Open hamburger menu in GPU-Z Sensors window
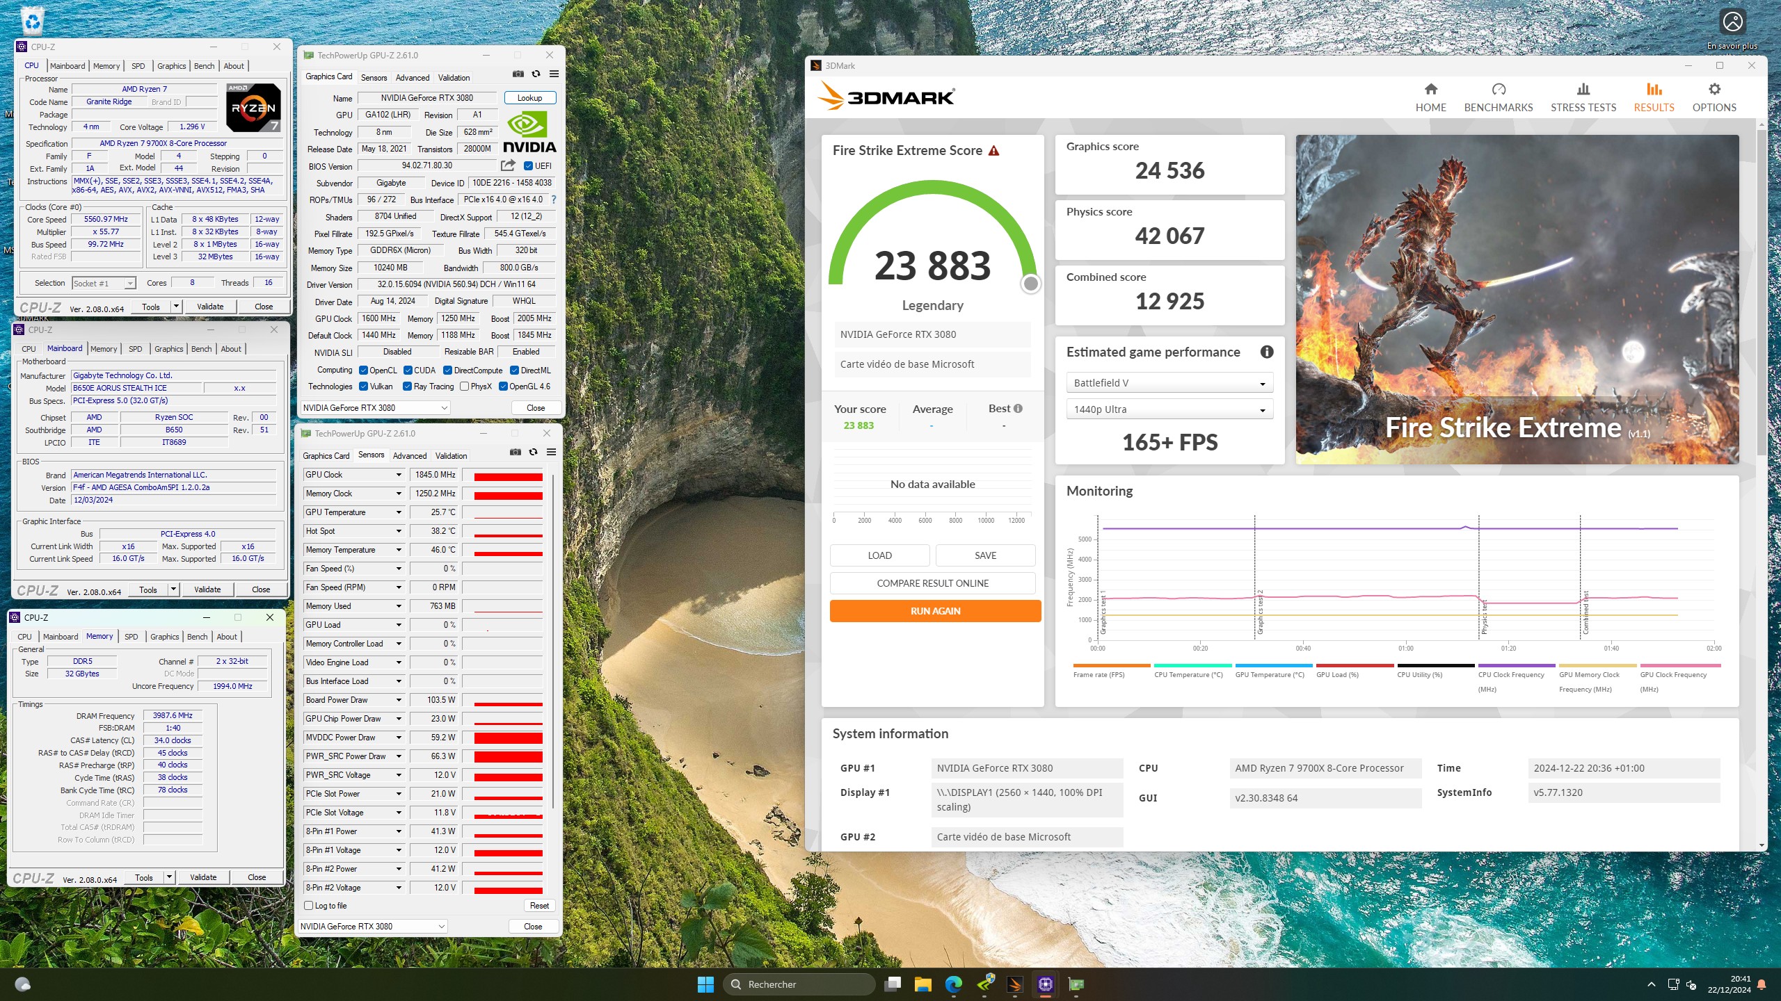The height and width of the screenshot is (1001, 1781). 551,452
